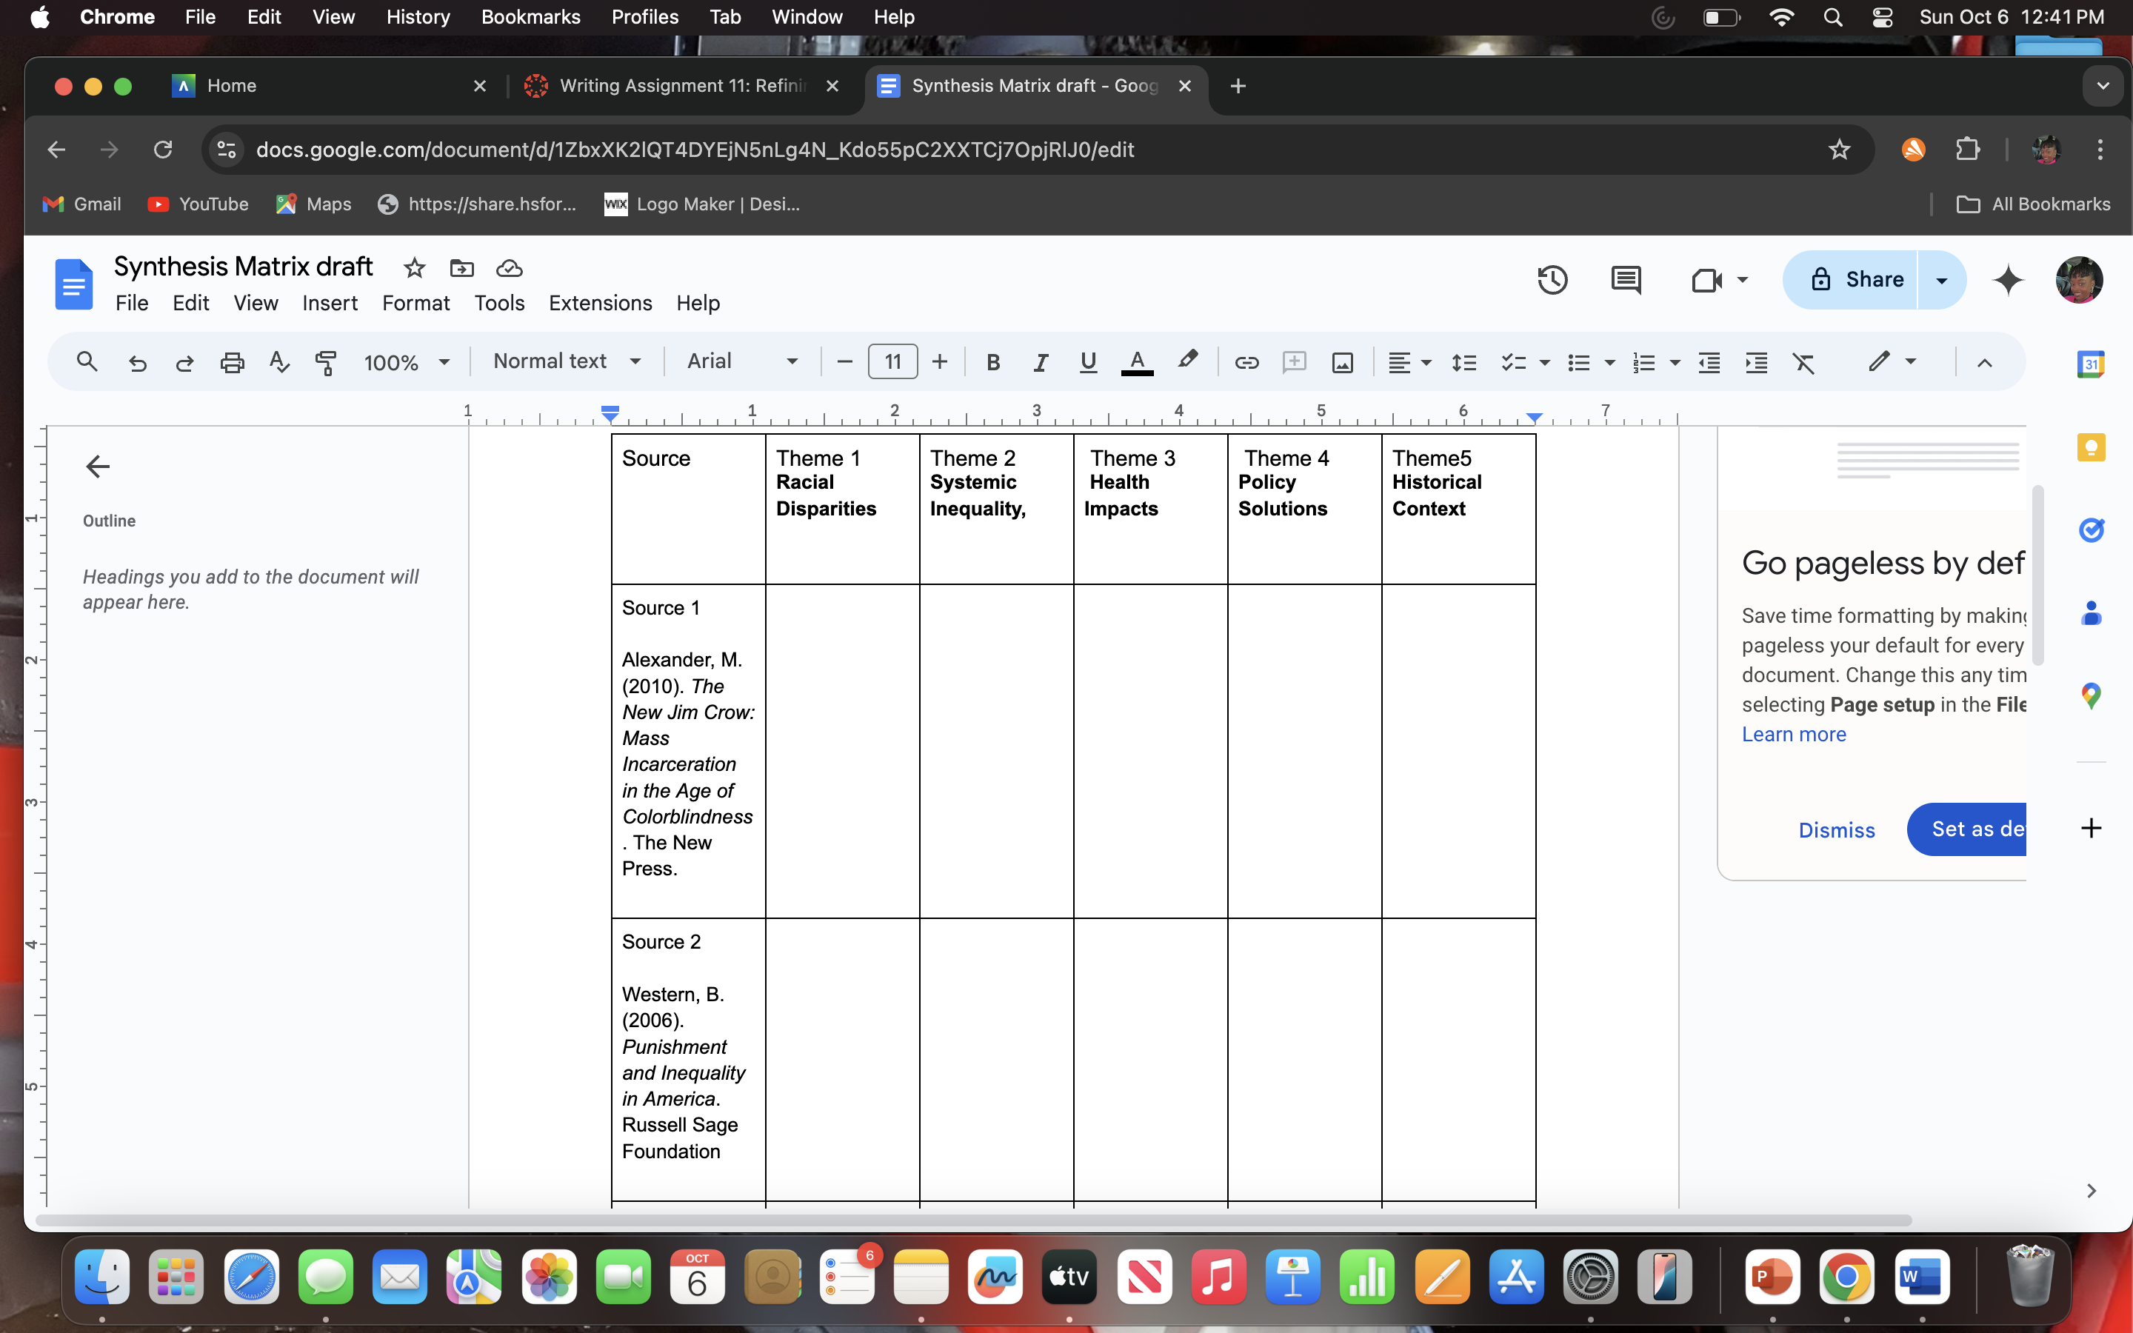Image resolution: width=2133 pixels, height=1333 pixels.
Task: Toggle underline formatting
Action: (x=1086, y=361)
